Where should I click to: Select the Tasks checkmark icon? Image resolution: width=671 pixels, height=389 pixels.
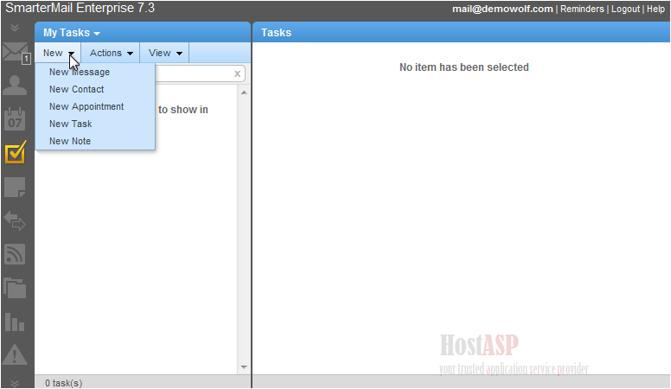click(x=16, y=152)
